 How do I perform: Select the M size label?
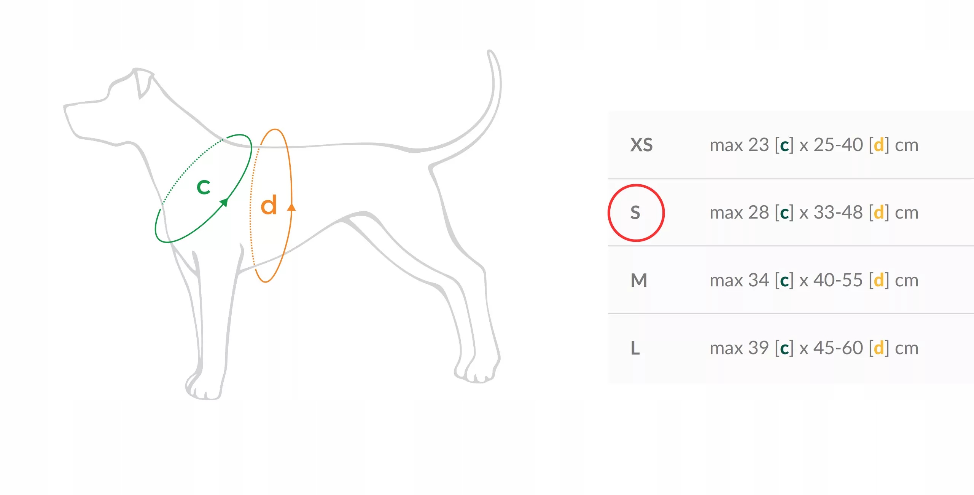pyautogui.click(x=639, y=281)
